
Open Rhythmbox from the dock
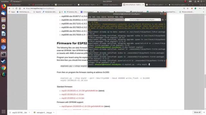(4, 27)
